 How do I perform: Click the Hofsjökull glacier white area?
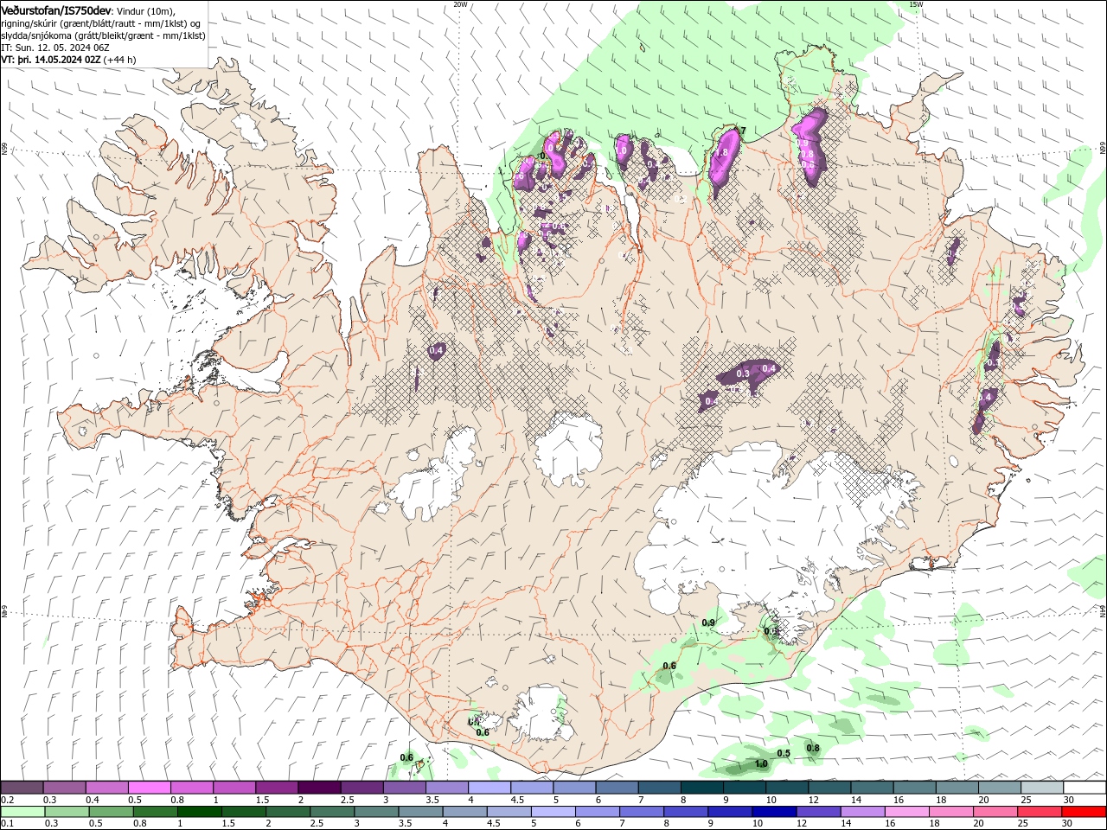568,449
